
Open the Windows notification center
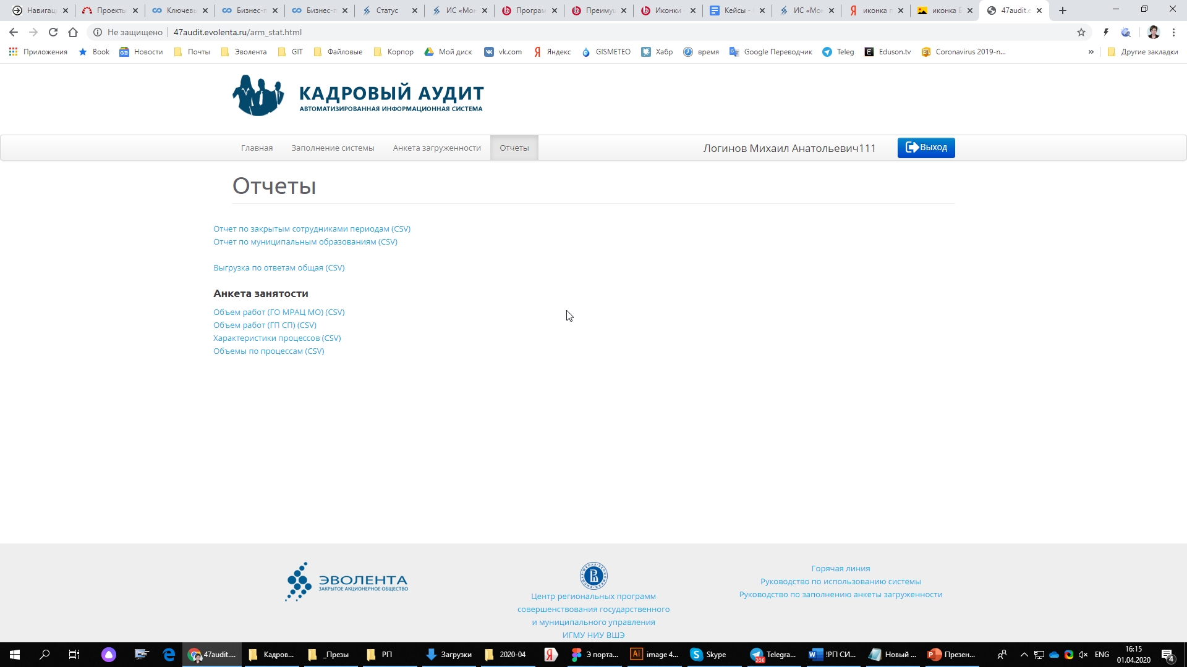(x=1168, y=655)
